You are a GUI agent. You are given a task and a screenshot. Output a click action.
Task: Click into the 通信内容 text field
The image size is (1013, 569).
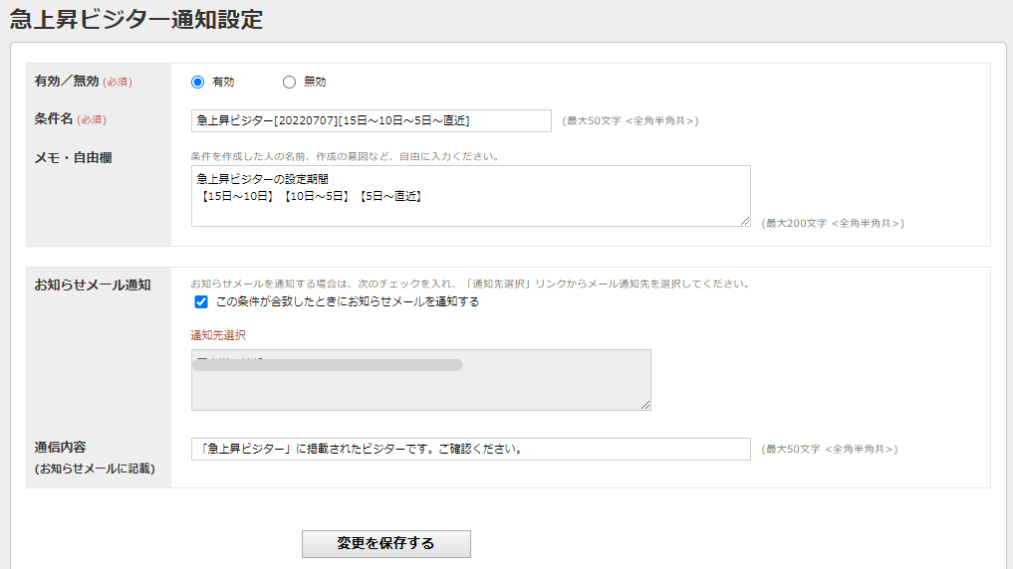[x=470, y=450]
